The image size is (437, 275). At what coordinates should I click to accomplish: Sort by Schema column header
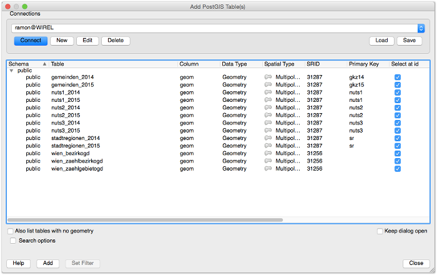tap(27, 64)
